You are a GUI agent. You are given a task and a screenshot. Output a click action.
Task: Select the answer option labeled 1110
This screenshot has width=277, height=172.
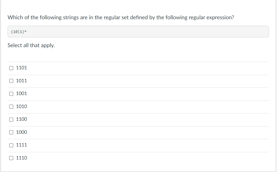tap(21, 158)
